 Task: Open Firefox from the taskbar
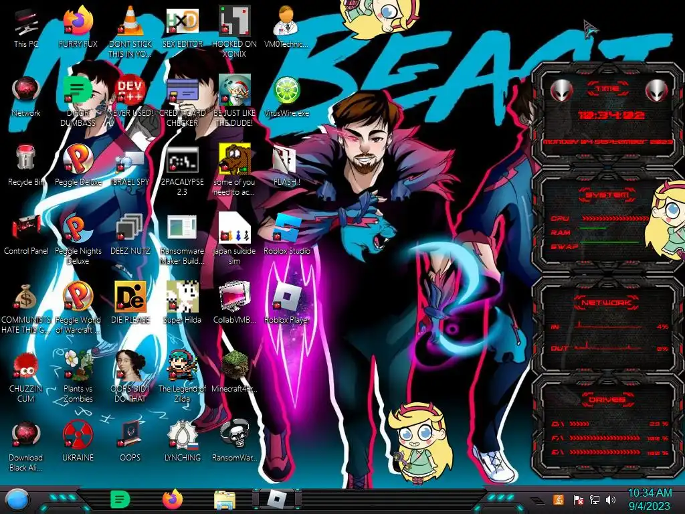click(173, 499)
